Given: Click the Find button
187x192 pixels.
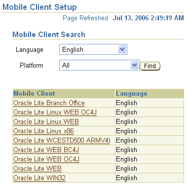Looking at the screenshot, I should click(x=150, y=66).
